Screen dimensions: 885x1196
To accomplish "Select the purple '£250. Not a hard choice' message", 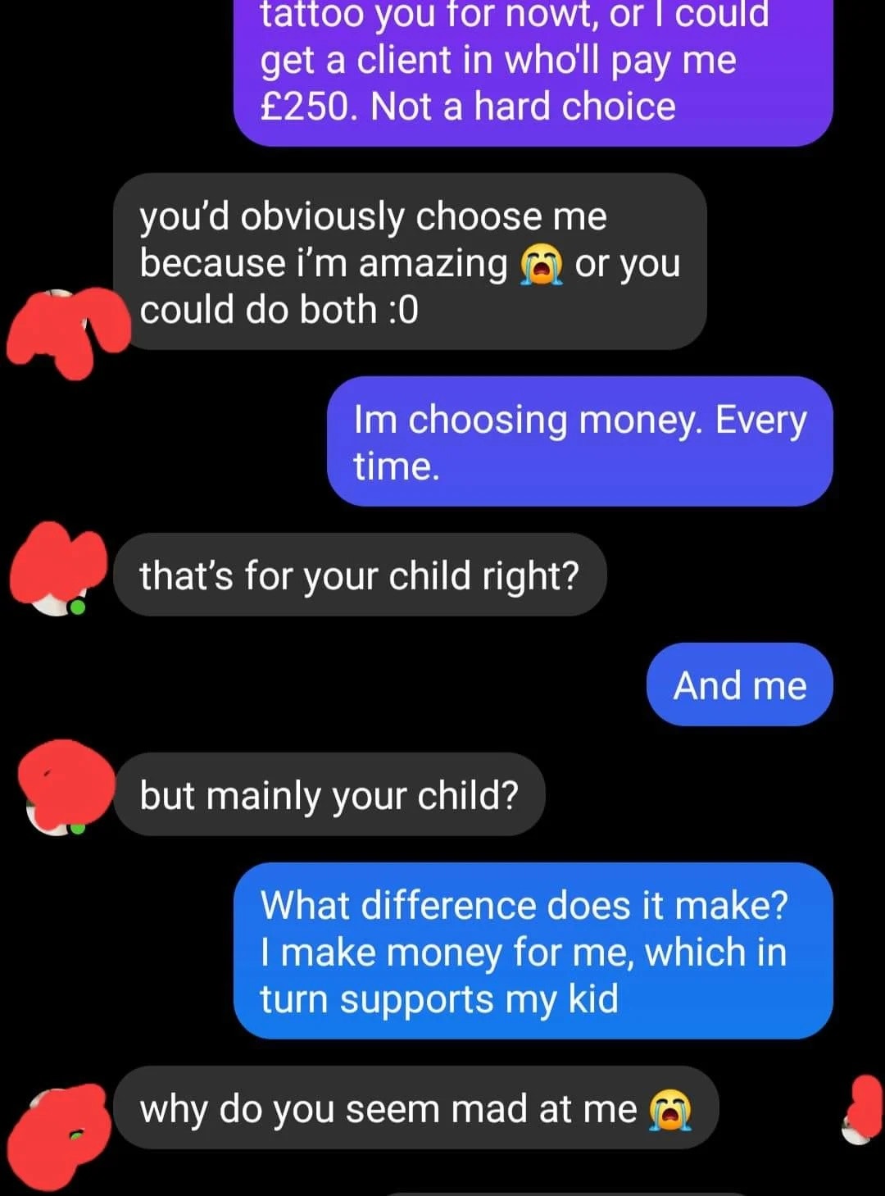I will pos(533,73).
